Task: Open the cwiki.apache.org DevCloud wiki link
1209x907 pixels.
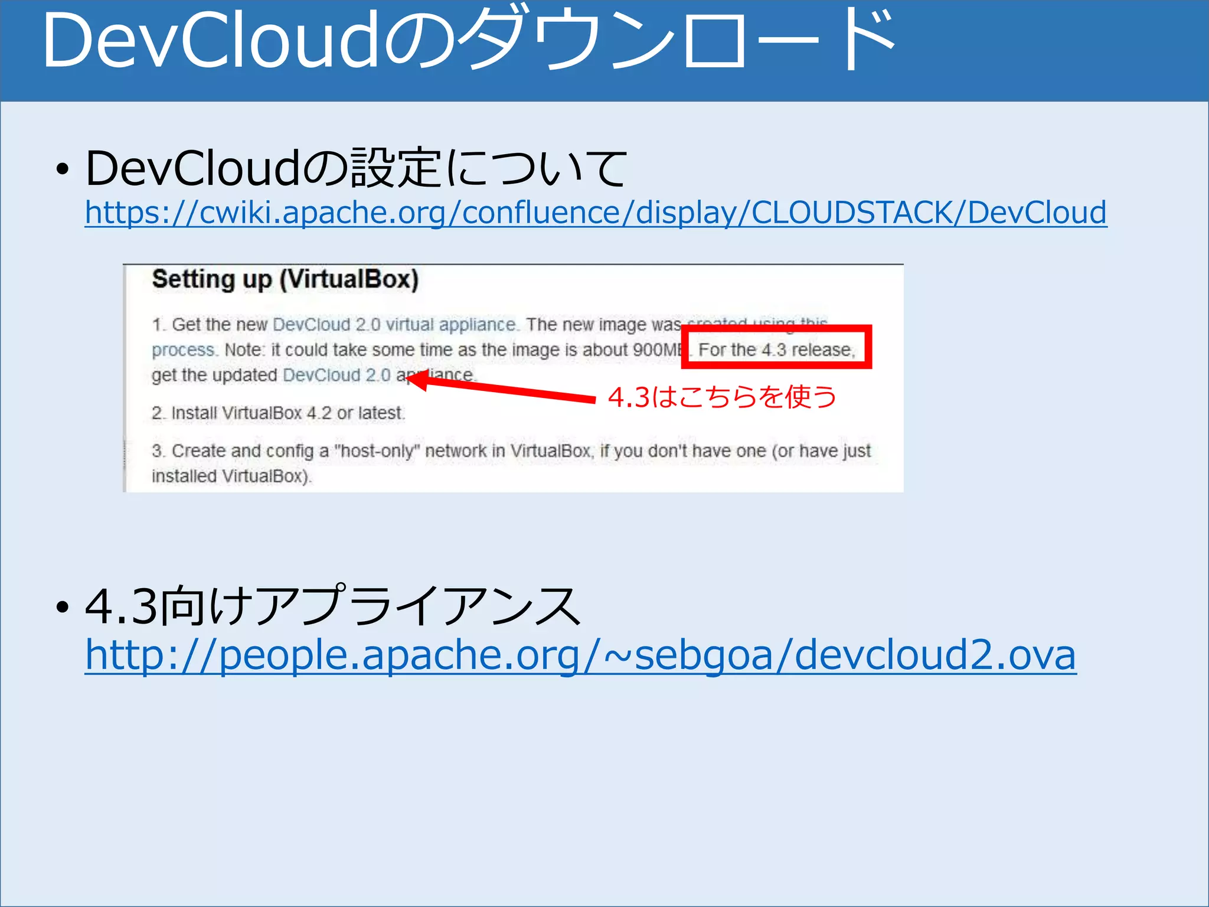Action: pyautogui.click(x=596, y=212)
